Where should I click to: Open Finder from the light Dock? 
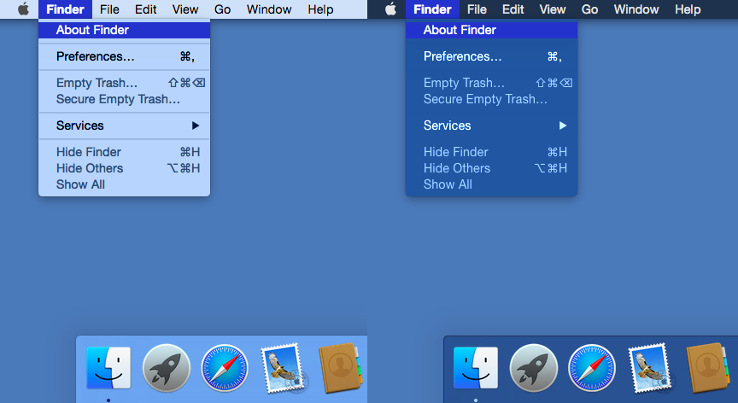108,368
